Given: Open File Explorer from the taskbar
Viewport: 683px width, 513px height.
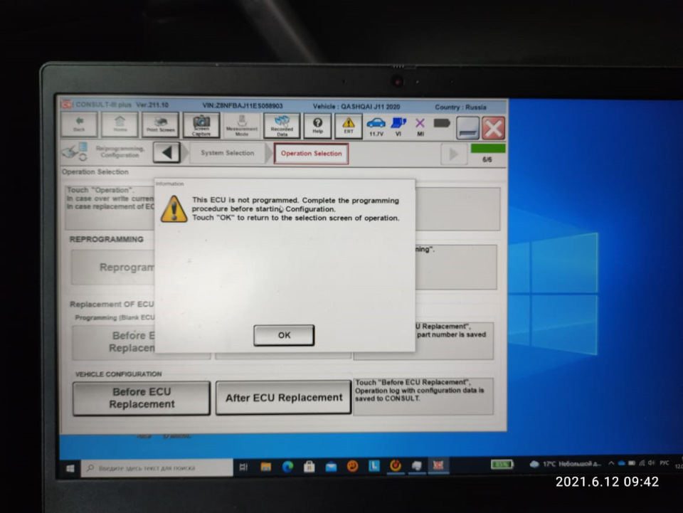Looking at the screenshot, I should coord(265,467).
